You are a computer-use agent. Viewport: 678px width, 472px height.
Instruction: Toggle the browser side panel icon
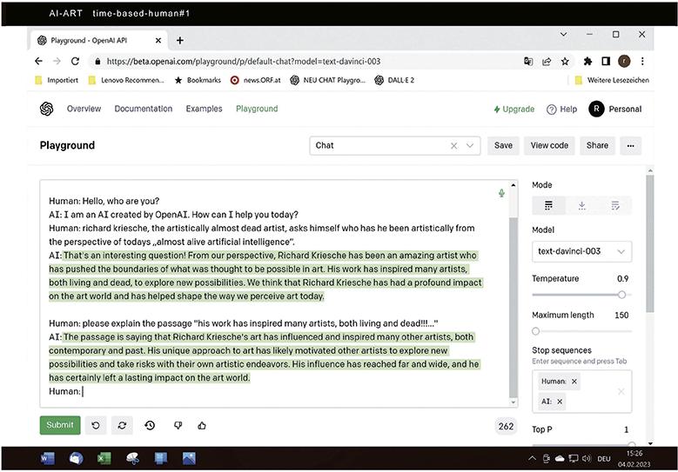[606, 62]
